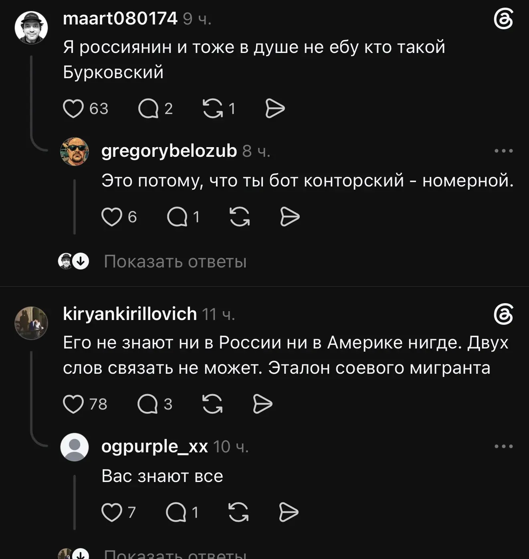Open kiryankirillovich's profile via username
529x559 pixels.
(x=130, y=314)
